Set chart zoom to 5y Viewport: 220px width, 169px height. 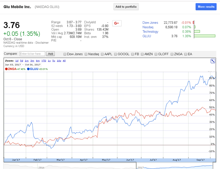point(54,61)
